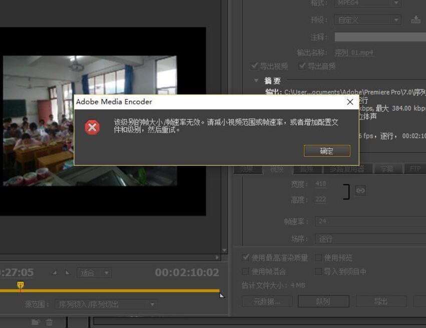Screen dimensions: 426x328
Task: Toggle the 使用帧混合 checkbox
Action: point(245,271)
